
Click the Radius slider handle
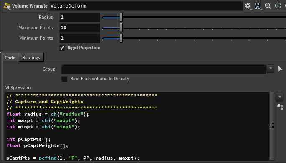121,17
